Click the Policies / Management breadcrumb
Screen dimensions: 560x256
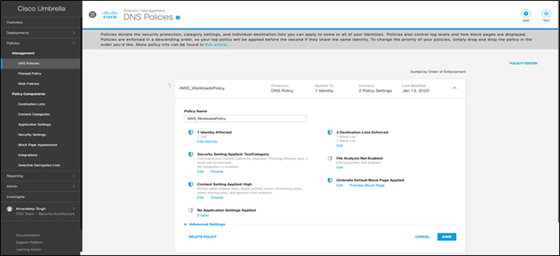click(x=144, y=11)
